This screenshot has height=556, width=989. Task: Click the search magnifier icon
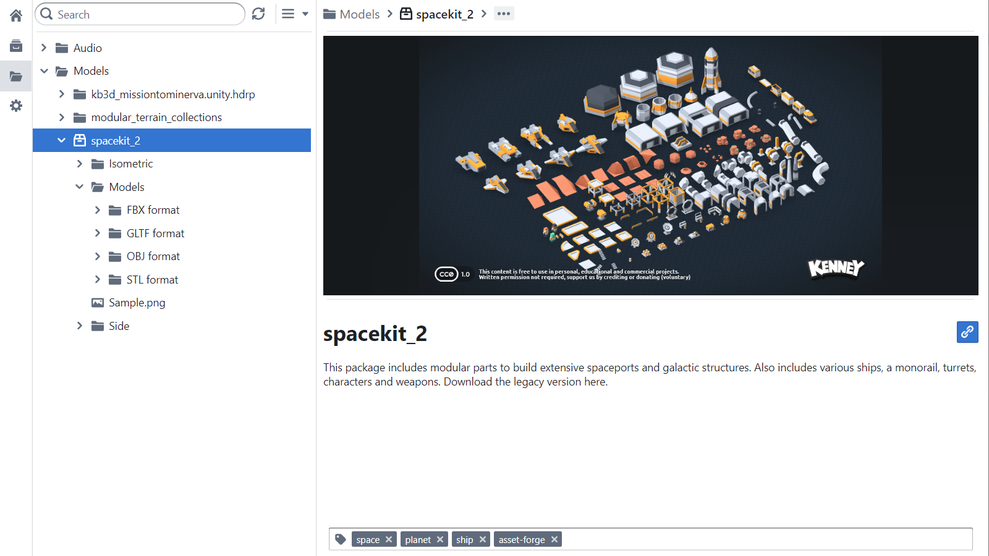pos(46,14)
